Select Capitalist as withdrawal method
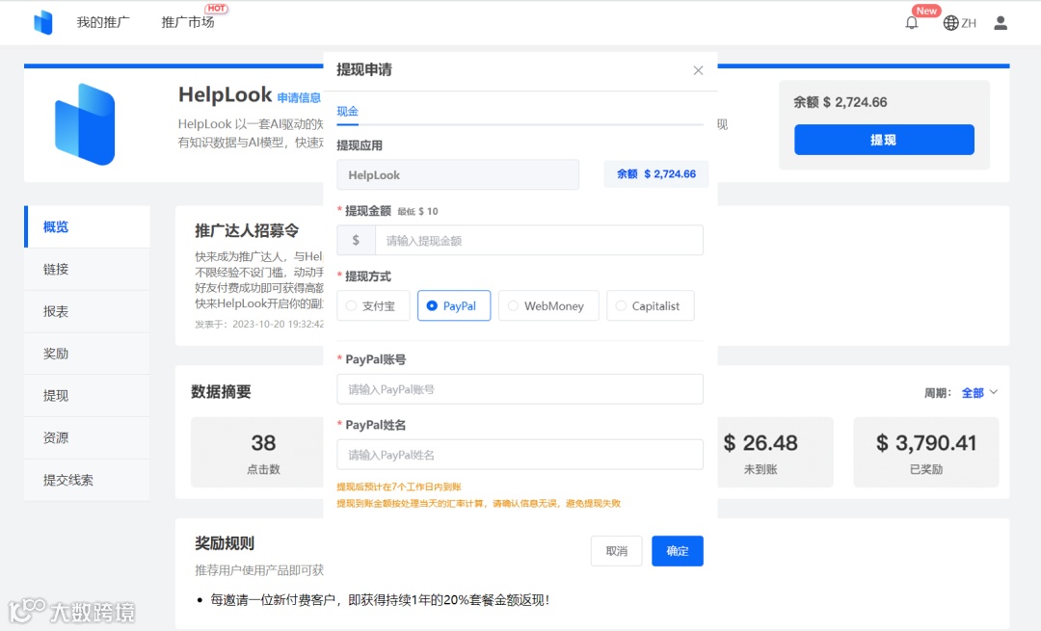Viewport: 1041px width, 631px height. [x=651, y=305]
